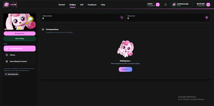The width and height of the screenshot is (214, 106).
Task: Open the Feedback tab
Action: 92,5
